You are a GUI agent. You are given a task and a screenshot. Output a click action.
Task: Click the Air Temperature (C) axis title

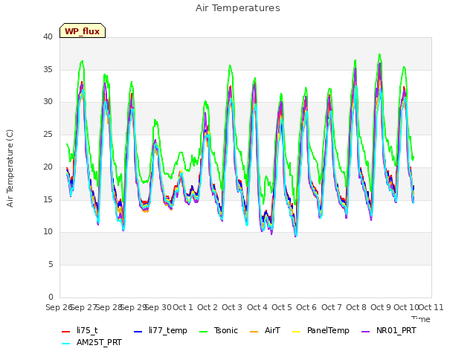(10, 169)
